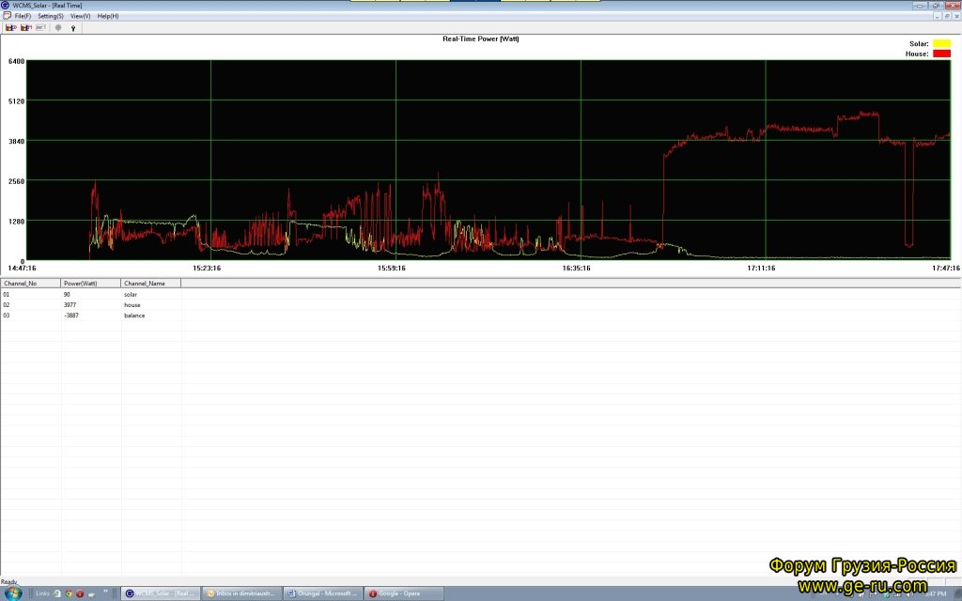This screenshot has width=962, height=601.
Task: Restore the inner Real Time child window
Action: (947, 16)
